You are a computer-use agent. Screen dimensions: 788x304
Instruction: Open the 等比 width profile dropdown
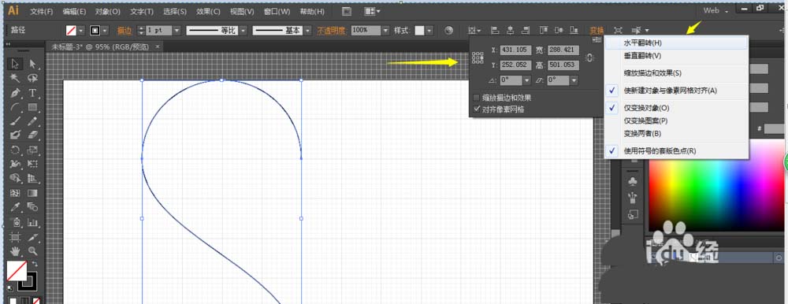coord(243,31)
